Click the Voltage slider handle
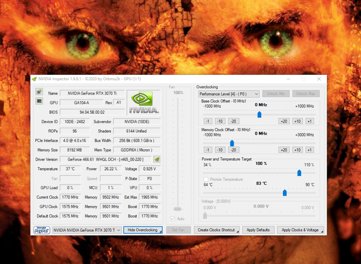The image size is (361, 264). 205,216
